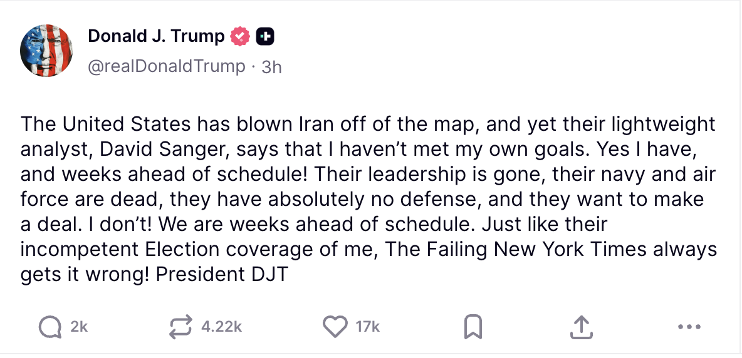Open the three-dot more options menu
Screen dimensions: 742x358
click(x=689, y=326)
